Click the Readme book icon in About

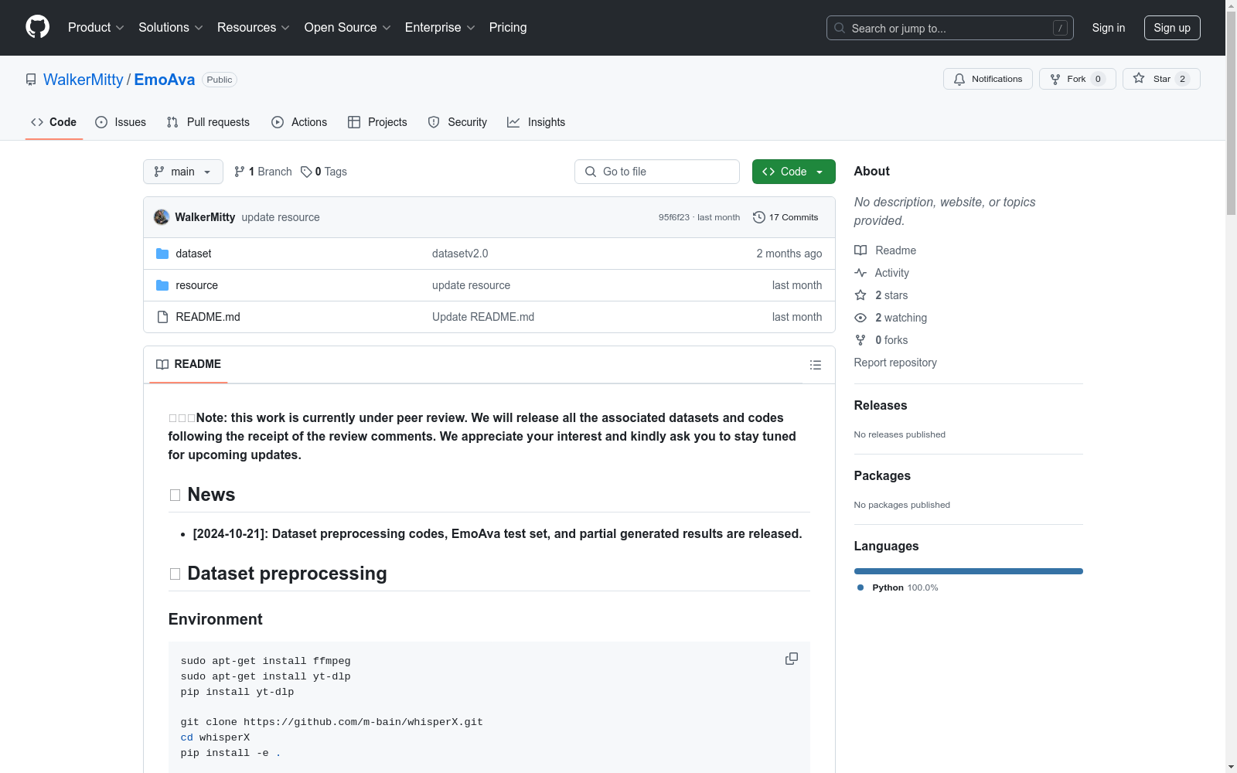click(x=860, y=250)
